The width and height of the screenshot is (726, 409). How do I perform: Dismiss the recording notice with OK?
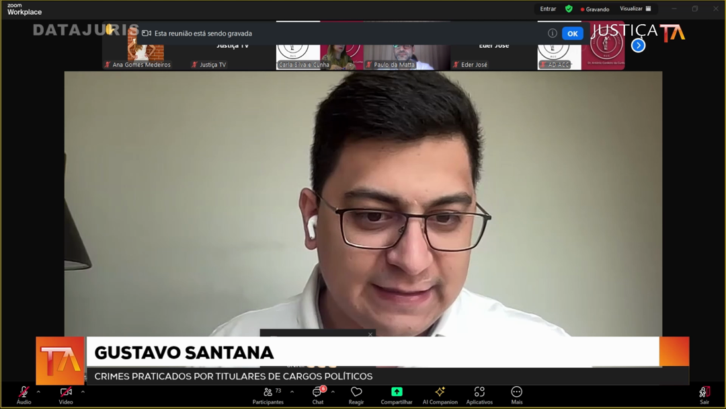[x=572, y=34]
